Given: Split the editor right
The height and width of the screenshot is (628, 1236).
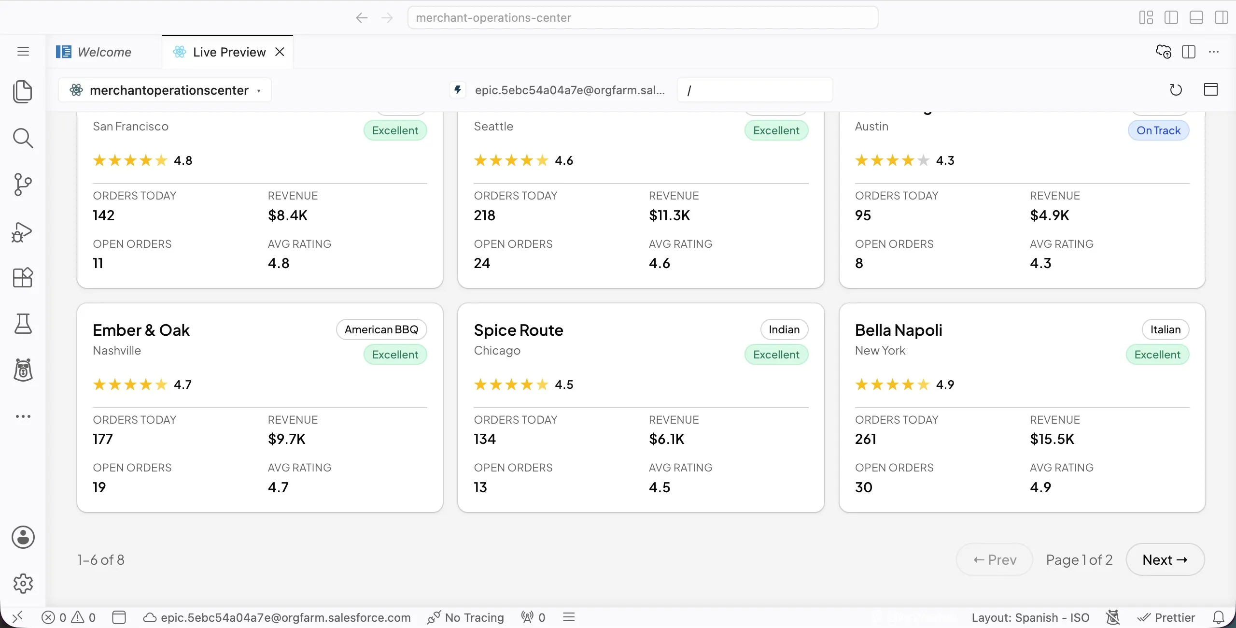Looking at the screenshot, I should pos(1189,52).
